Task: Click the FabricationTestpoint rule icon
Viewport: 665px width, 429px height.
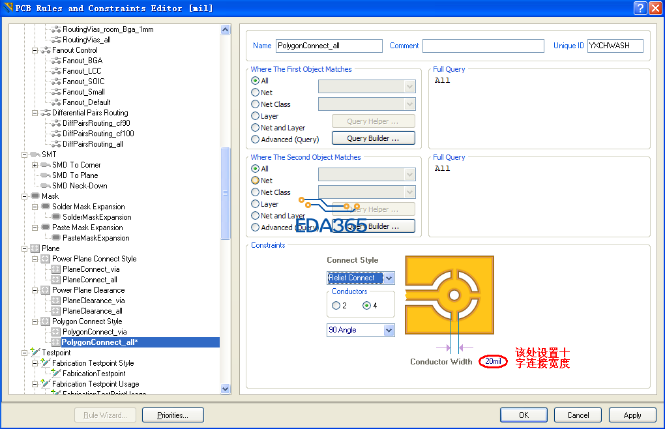Action: tap(56, 373)
